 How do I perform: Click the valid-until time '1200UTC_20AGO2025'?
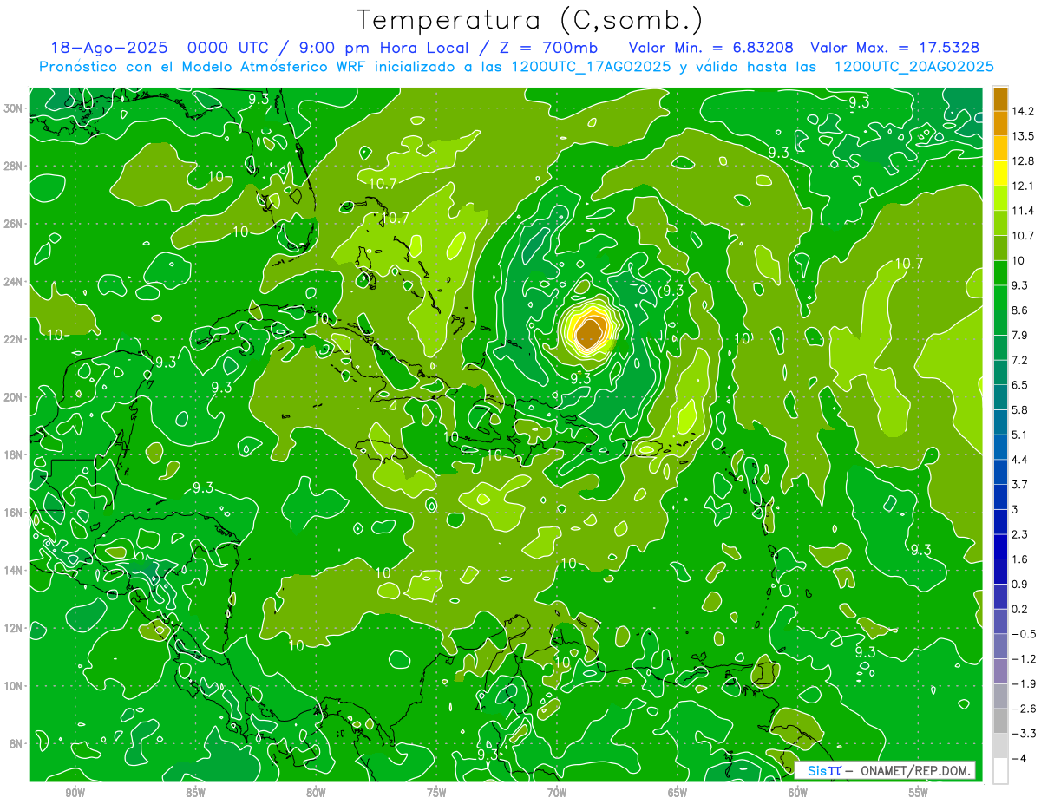click(913, 67)
